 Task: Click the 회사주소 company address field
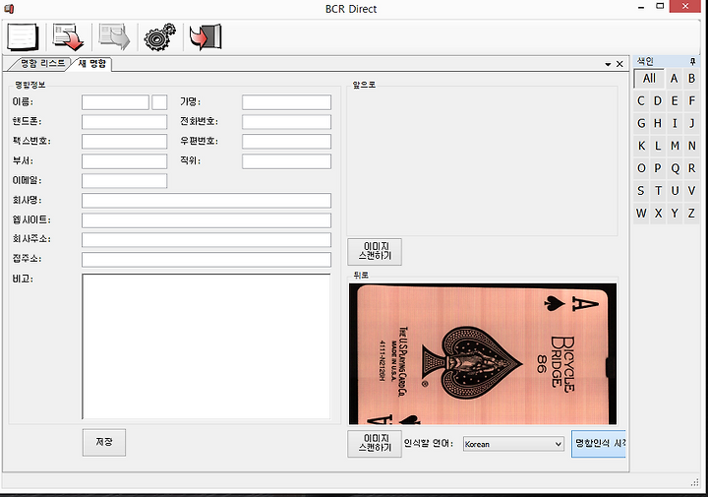click(x=206, y=239)
